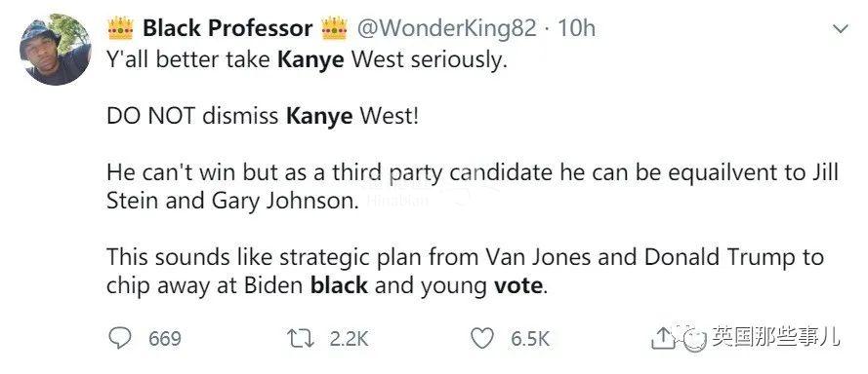
Task: Click crown emoji after Black Professor
Action: click(334, 27)
